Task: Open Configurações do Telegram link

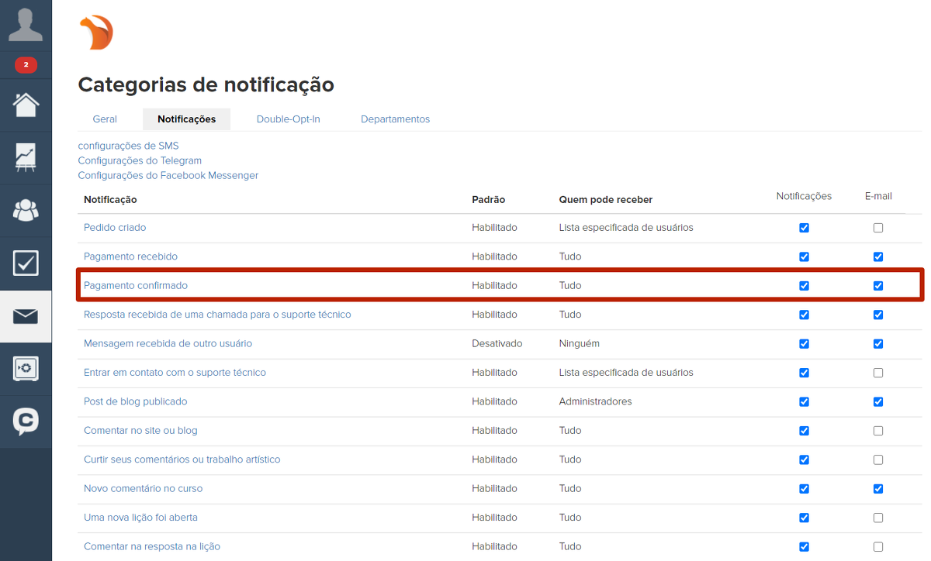Action: 140,160
